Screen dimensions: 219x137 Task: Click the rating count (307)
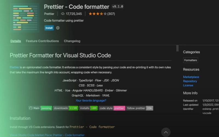coord(111,14)
